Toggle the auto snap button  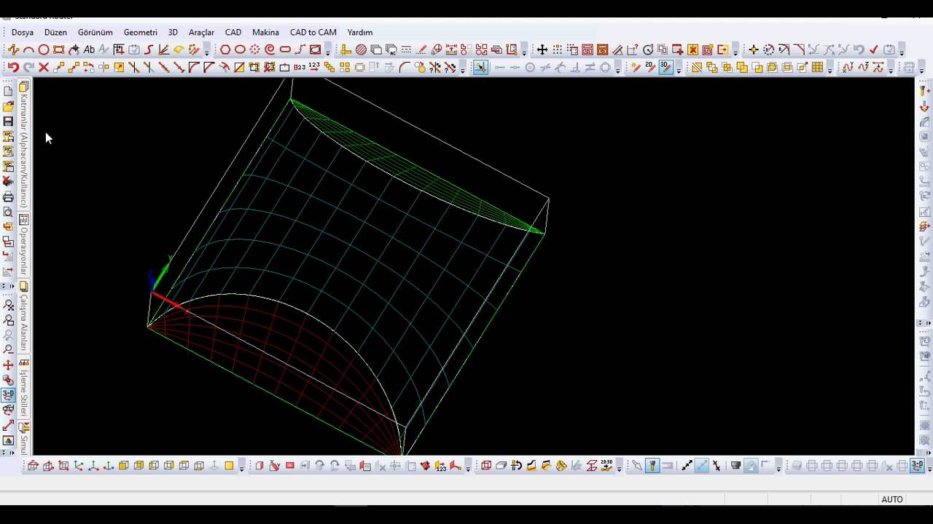(480, 67)
